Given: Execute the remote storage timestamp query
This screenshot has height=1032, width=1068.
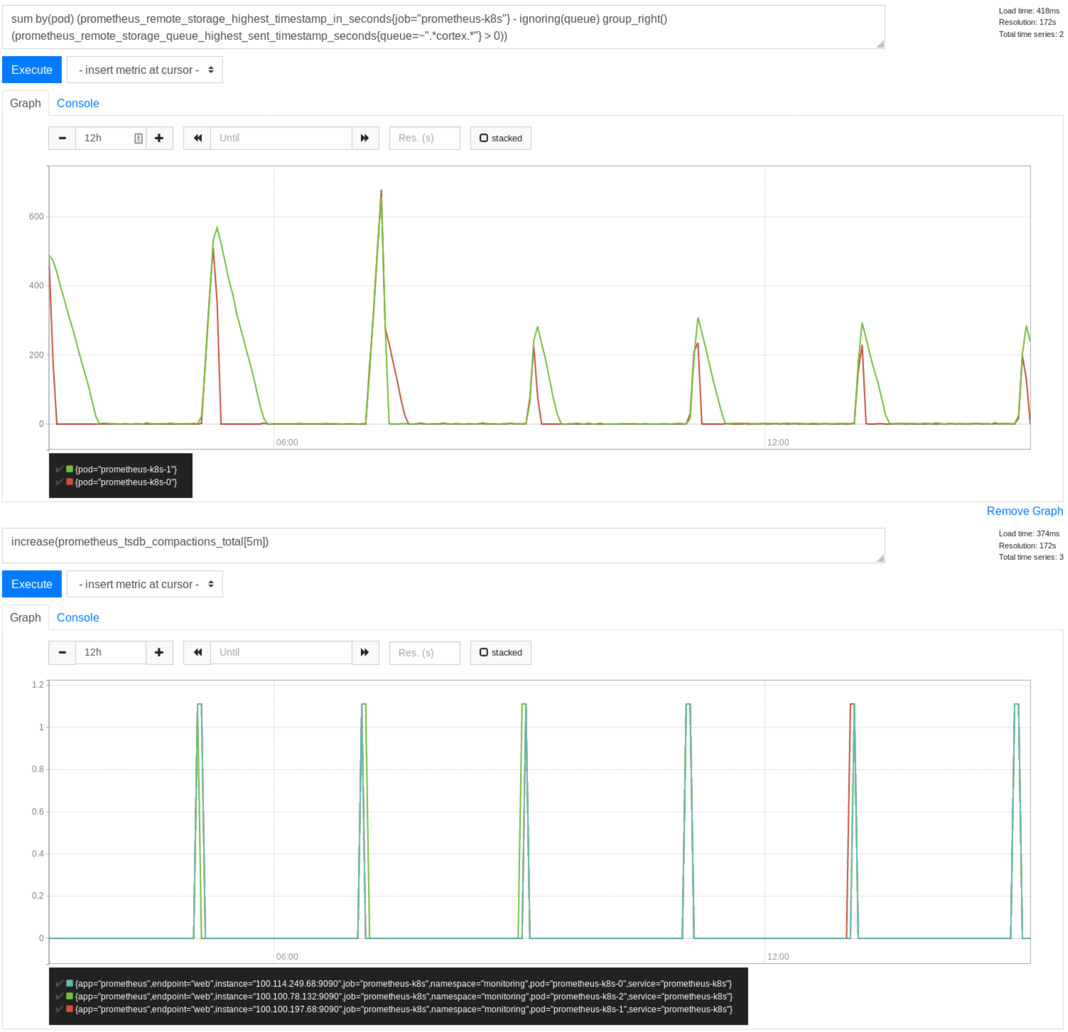Looking at the screenshot, I should 32,70.
